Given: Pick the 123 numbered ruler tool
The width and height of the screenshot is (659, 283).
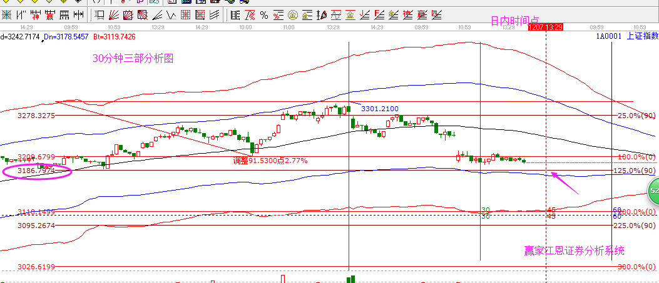Looking at the screenshot, I should (64, 16).
